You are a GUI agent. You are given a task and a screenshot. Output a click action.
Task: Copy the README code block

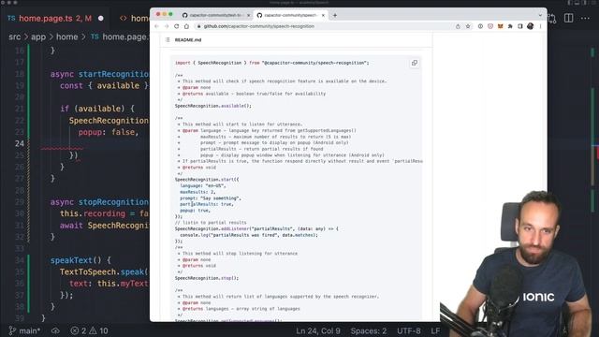point(415,63)
